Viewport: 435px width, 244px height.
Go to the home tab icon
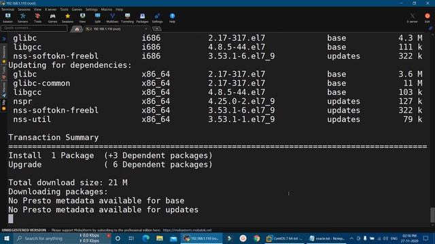[x=77, y=28]
